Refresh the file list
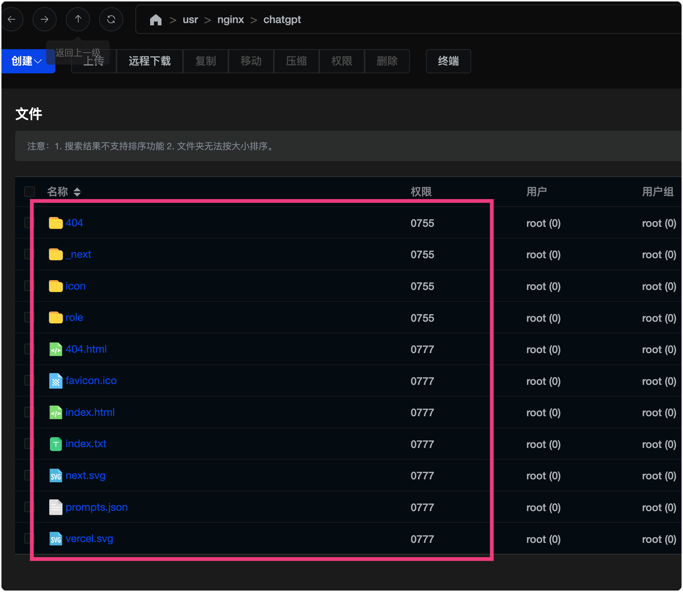The width and height of the screenshot is (683, 592). point(111,19)
